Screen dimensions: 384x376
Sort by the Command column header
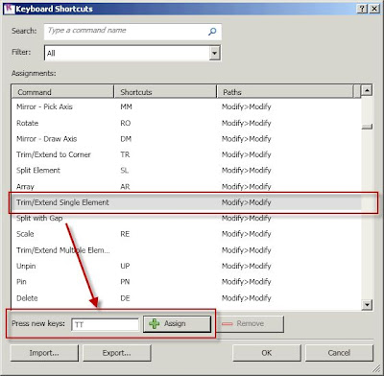click(63, 92)
